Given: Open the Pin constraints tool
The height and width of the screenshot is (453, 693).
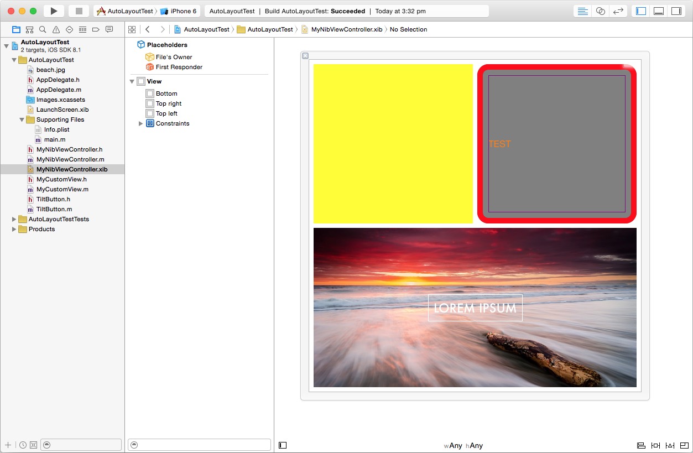Looking at the screenshot, I should 655,445.
